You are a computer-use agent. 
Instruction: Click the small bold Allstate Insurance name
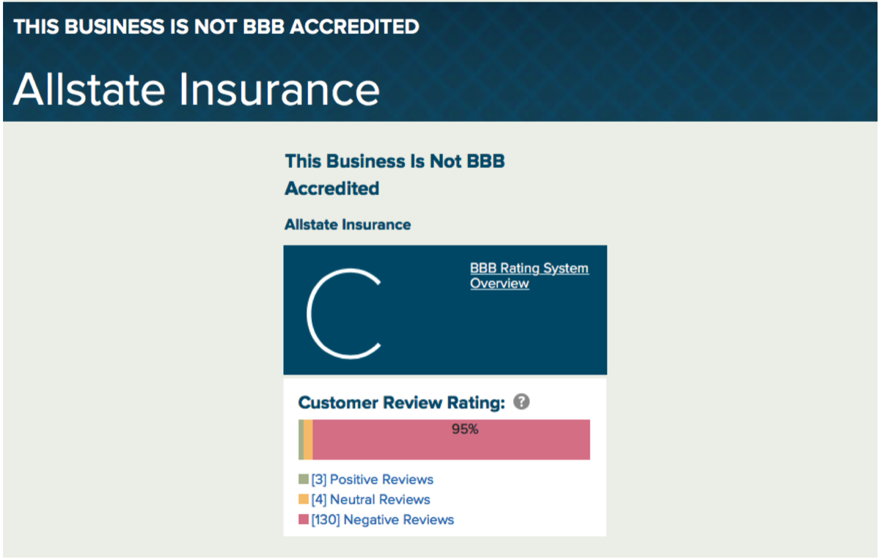point(348,224)
